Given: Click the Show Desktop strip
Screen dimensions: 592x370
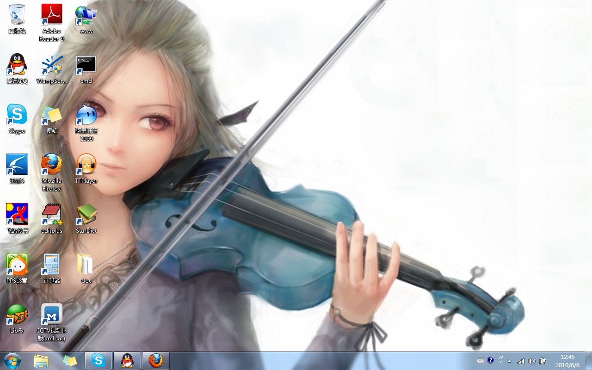Looking at the screenshot, I should tap(588, 361).
